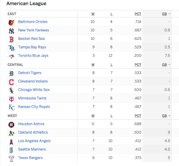Visit the Chicago White Sox link
The width and height of the screenshot is (179, 166).
pos(34,90)
